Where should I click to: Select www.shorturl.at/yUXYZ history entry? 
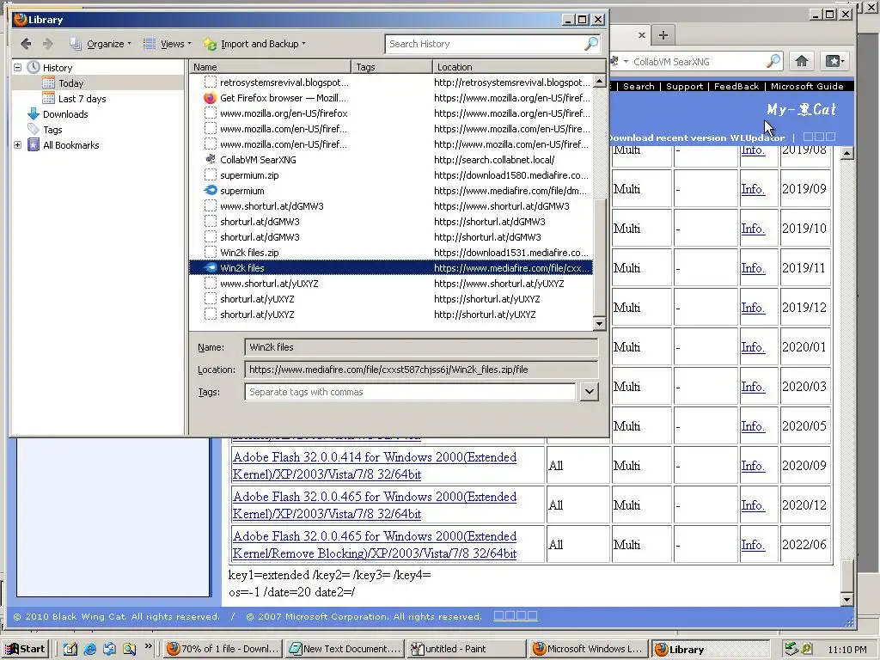pos(391,284)
